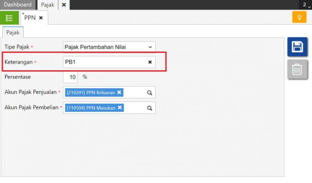Open the green list menu icon

9,18
